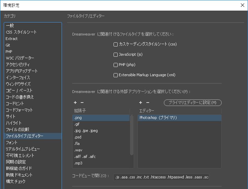Click the extension list scrollbar
248x189 pixels.
pos(132,135)
